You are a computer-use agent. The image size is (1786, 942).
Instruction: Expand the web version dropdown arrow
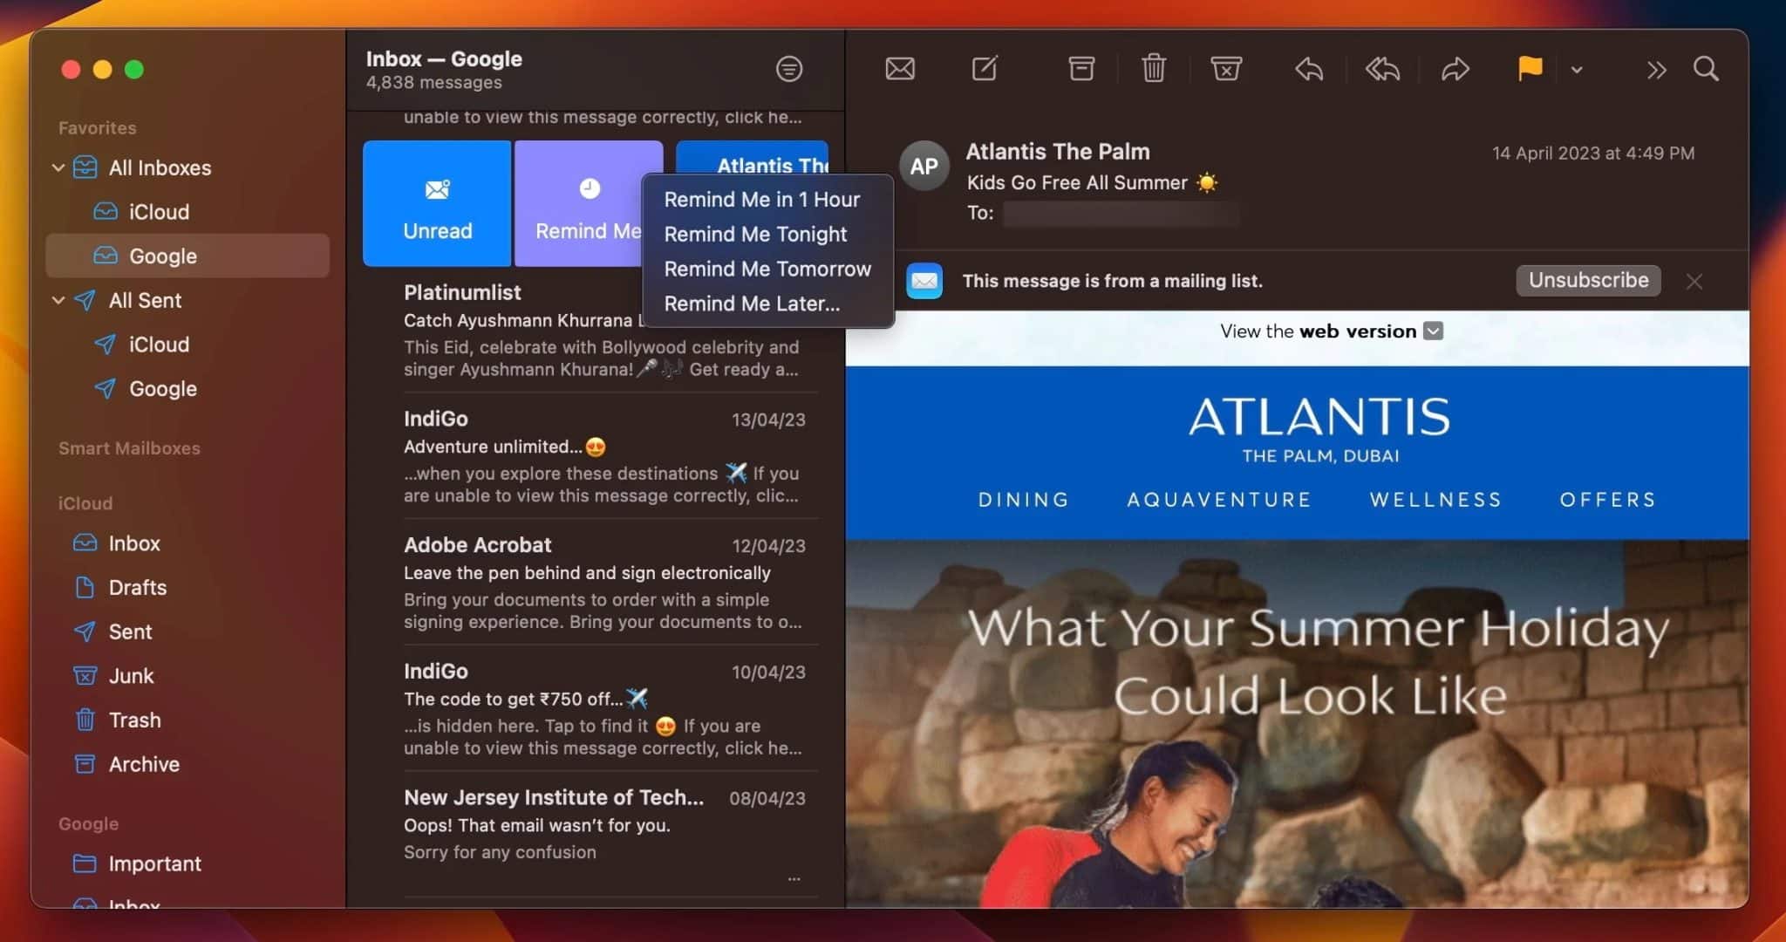(x=1434, y=331)
